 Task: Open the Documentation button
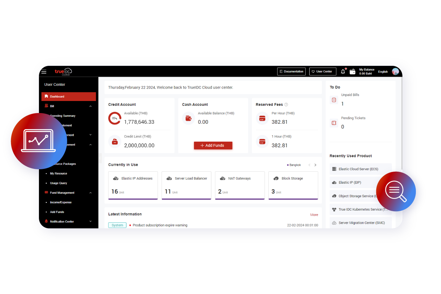291,71
